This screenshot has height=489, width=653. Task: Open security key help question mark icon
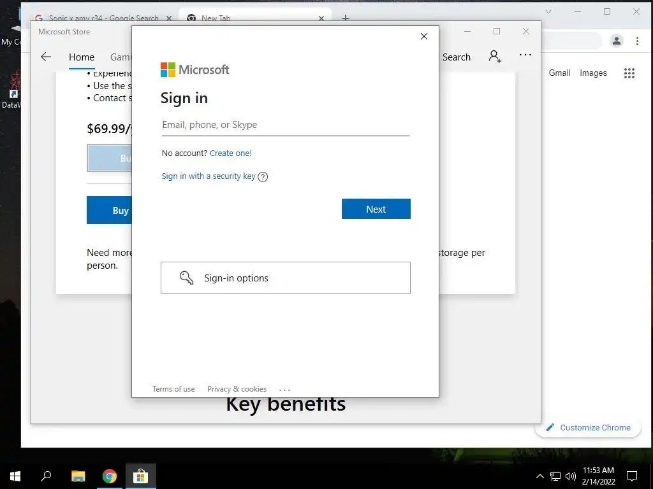click(x=263, y=177)
